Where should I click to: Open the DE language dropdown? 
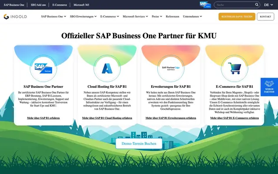tap(268, 5)
